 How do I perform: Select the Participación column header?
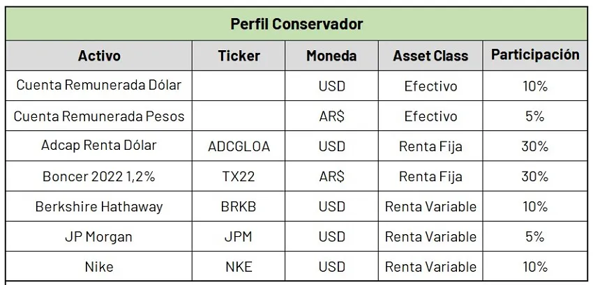tap(535, 55)
